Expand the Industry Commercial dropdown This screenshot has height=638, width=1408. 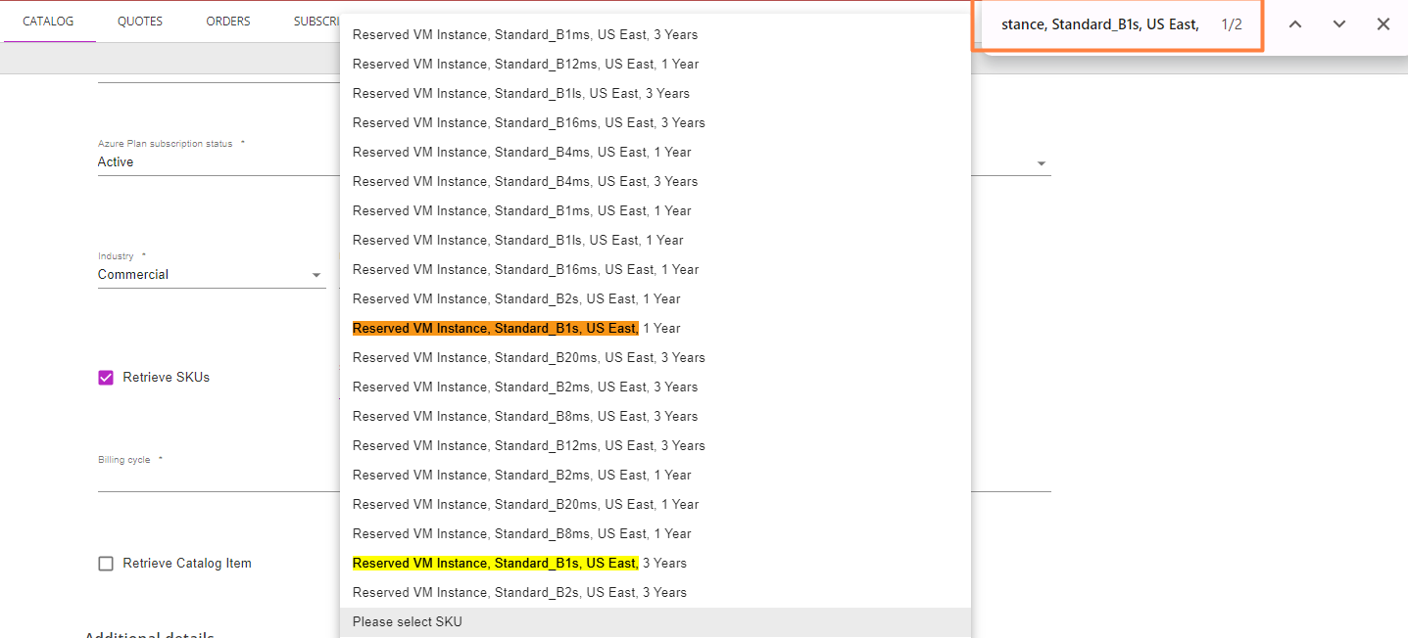click(x=211, y=275)
